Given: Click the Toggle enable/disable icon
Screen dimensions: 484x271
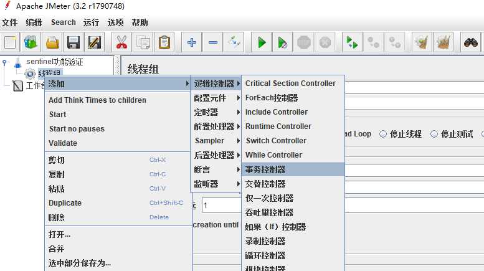Looking at the screenshot, I should 234,42.
